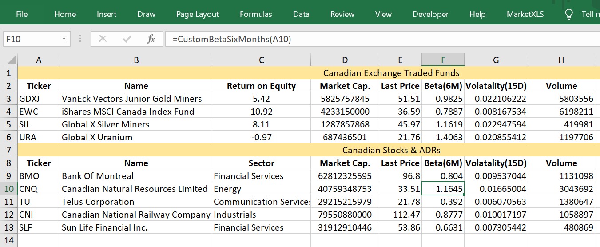Select row 7 header
Viewport: 600px width, 247px height.
9,150
